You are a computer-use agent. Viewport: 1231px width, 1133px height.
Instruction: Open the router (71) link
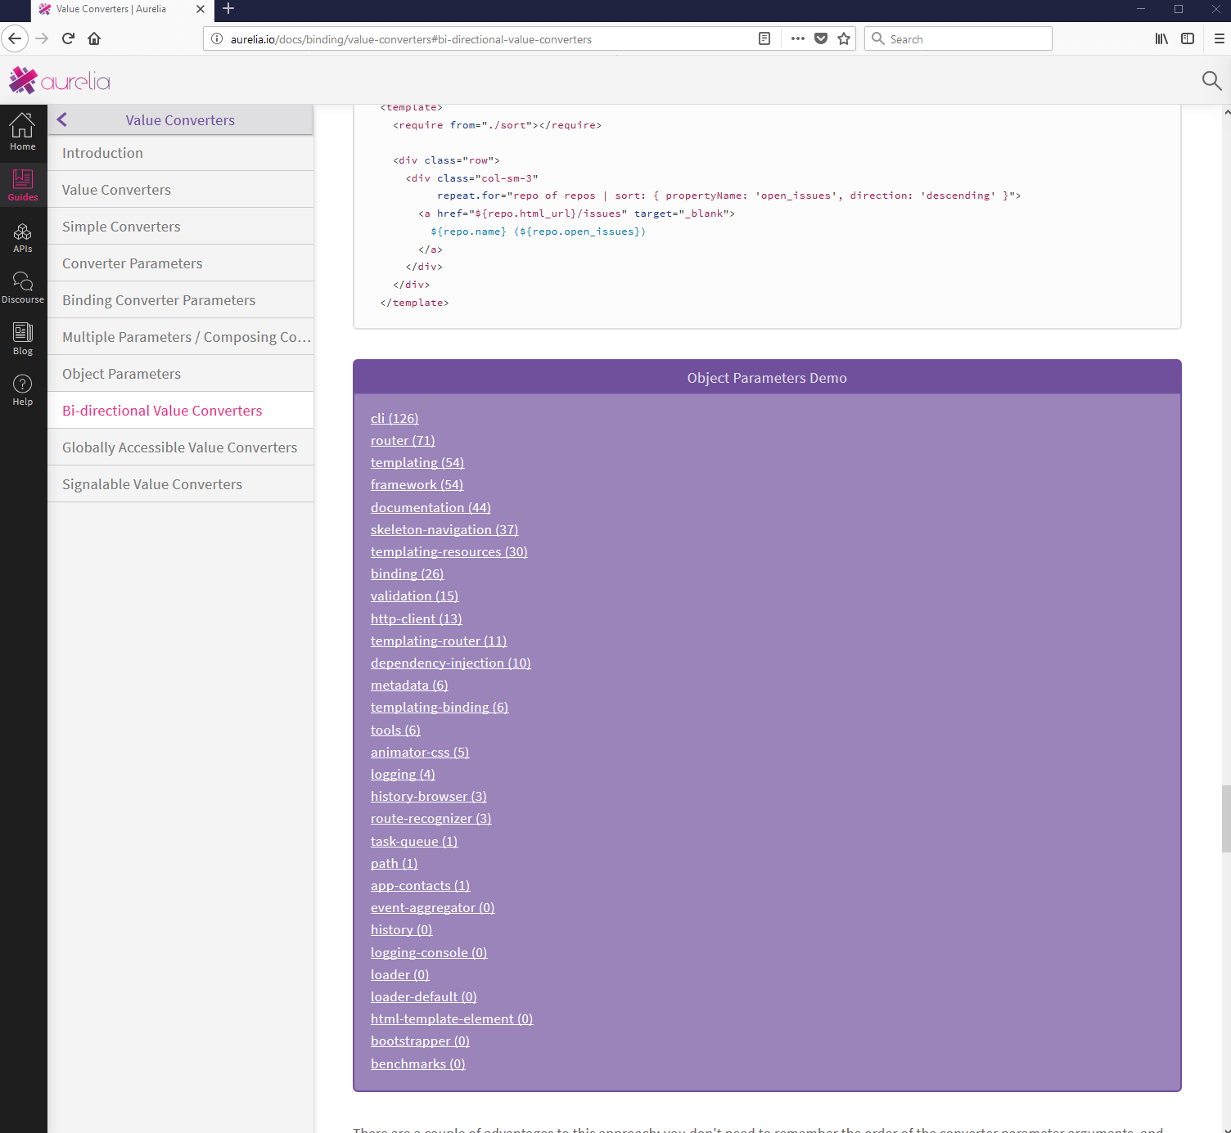[403, 440]
